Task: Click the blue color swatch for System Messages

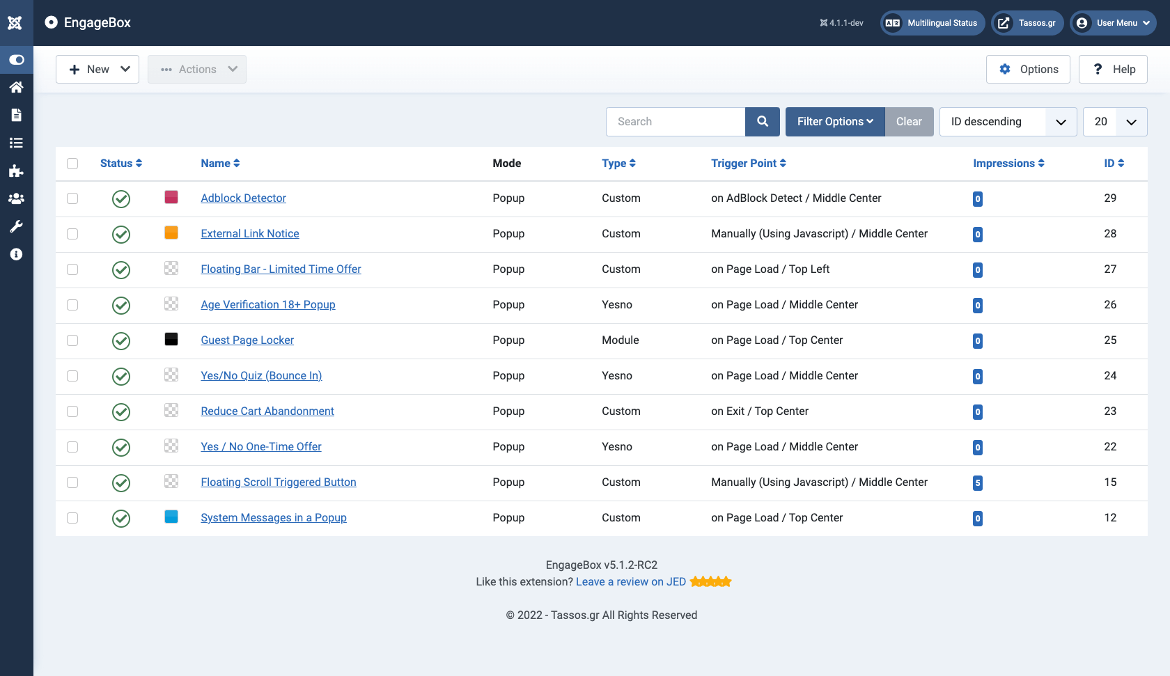Action: pyautogui.click(x=171, y=517)
